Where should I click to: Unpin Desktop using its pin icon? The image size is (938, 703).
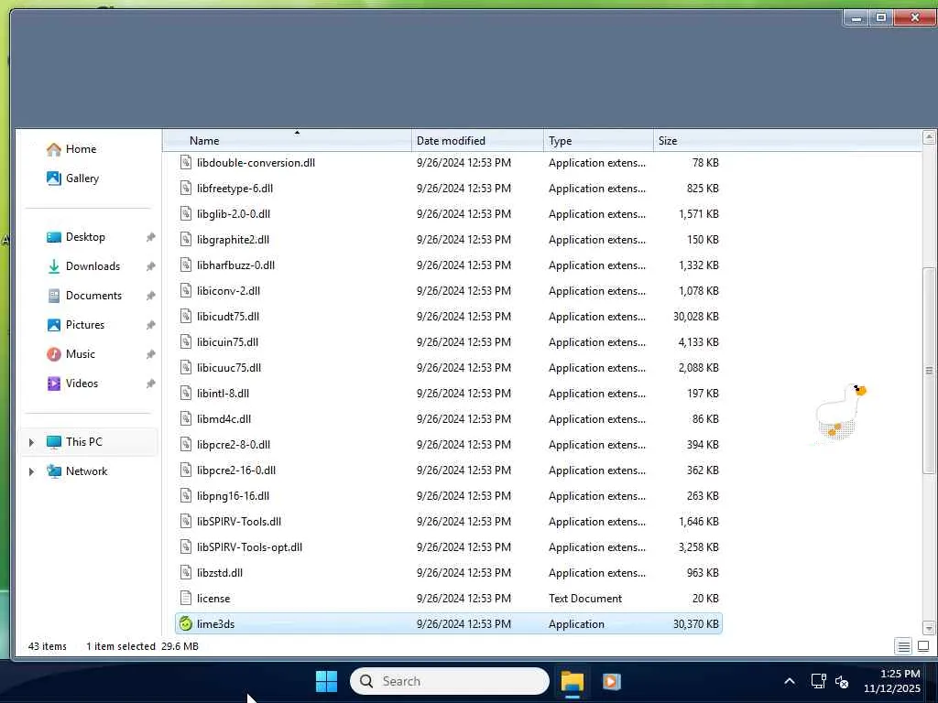(x=151, y=237)
